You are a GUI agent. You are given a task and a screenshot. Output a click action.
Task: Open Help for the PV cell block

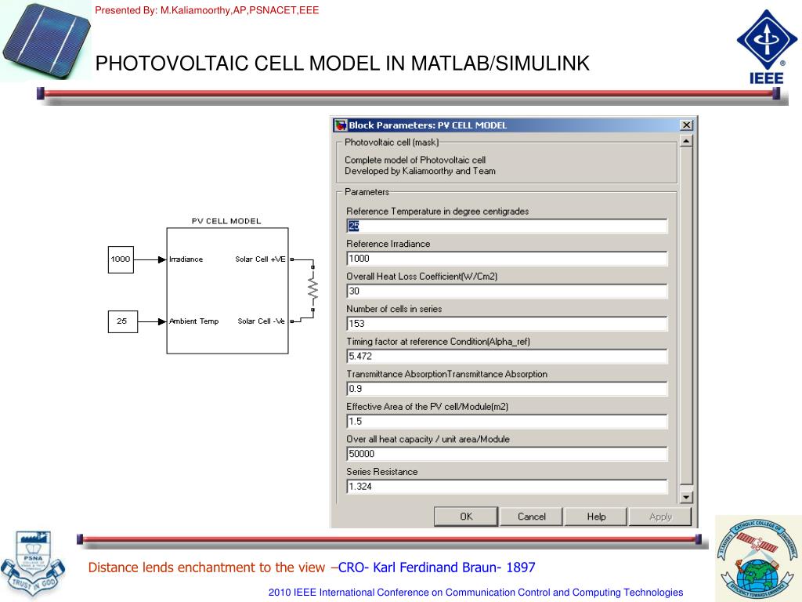click(596, 517)
